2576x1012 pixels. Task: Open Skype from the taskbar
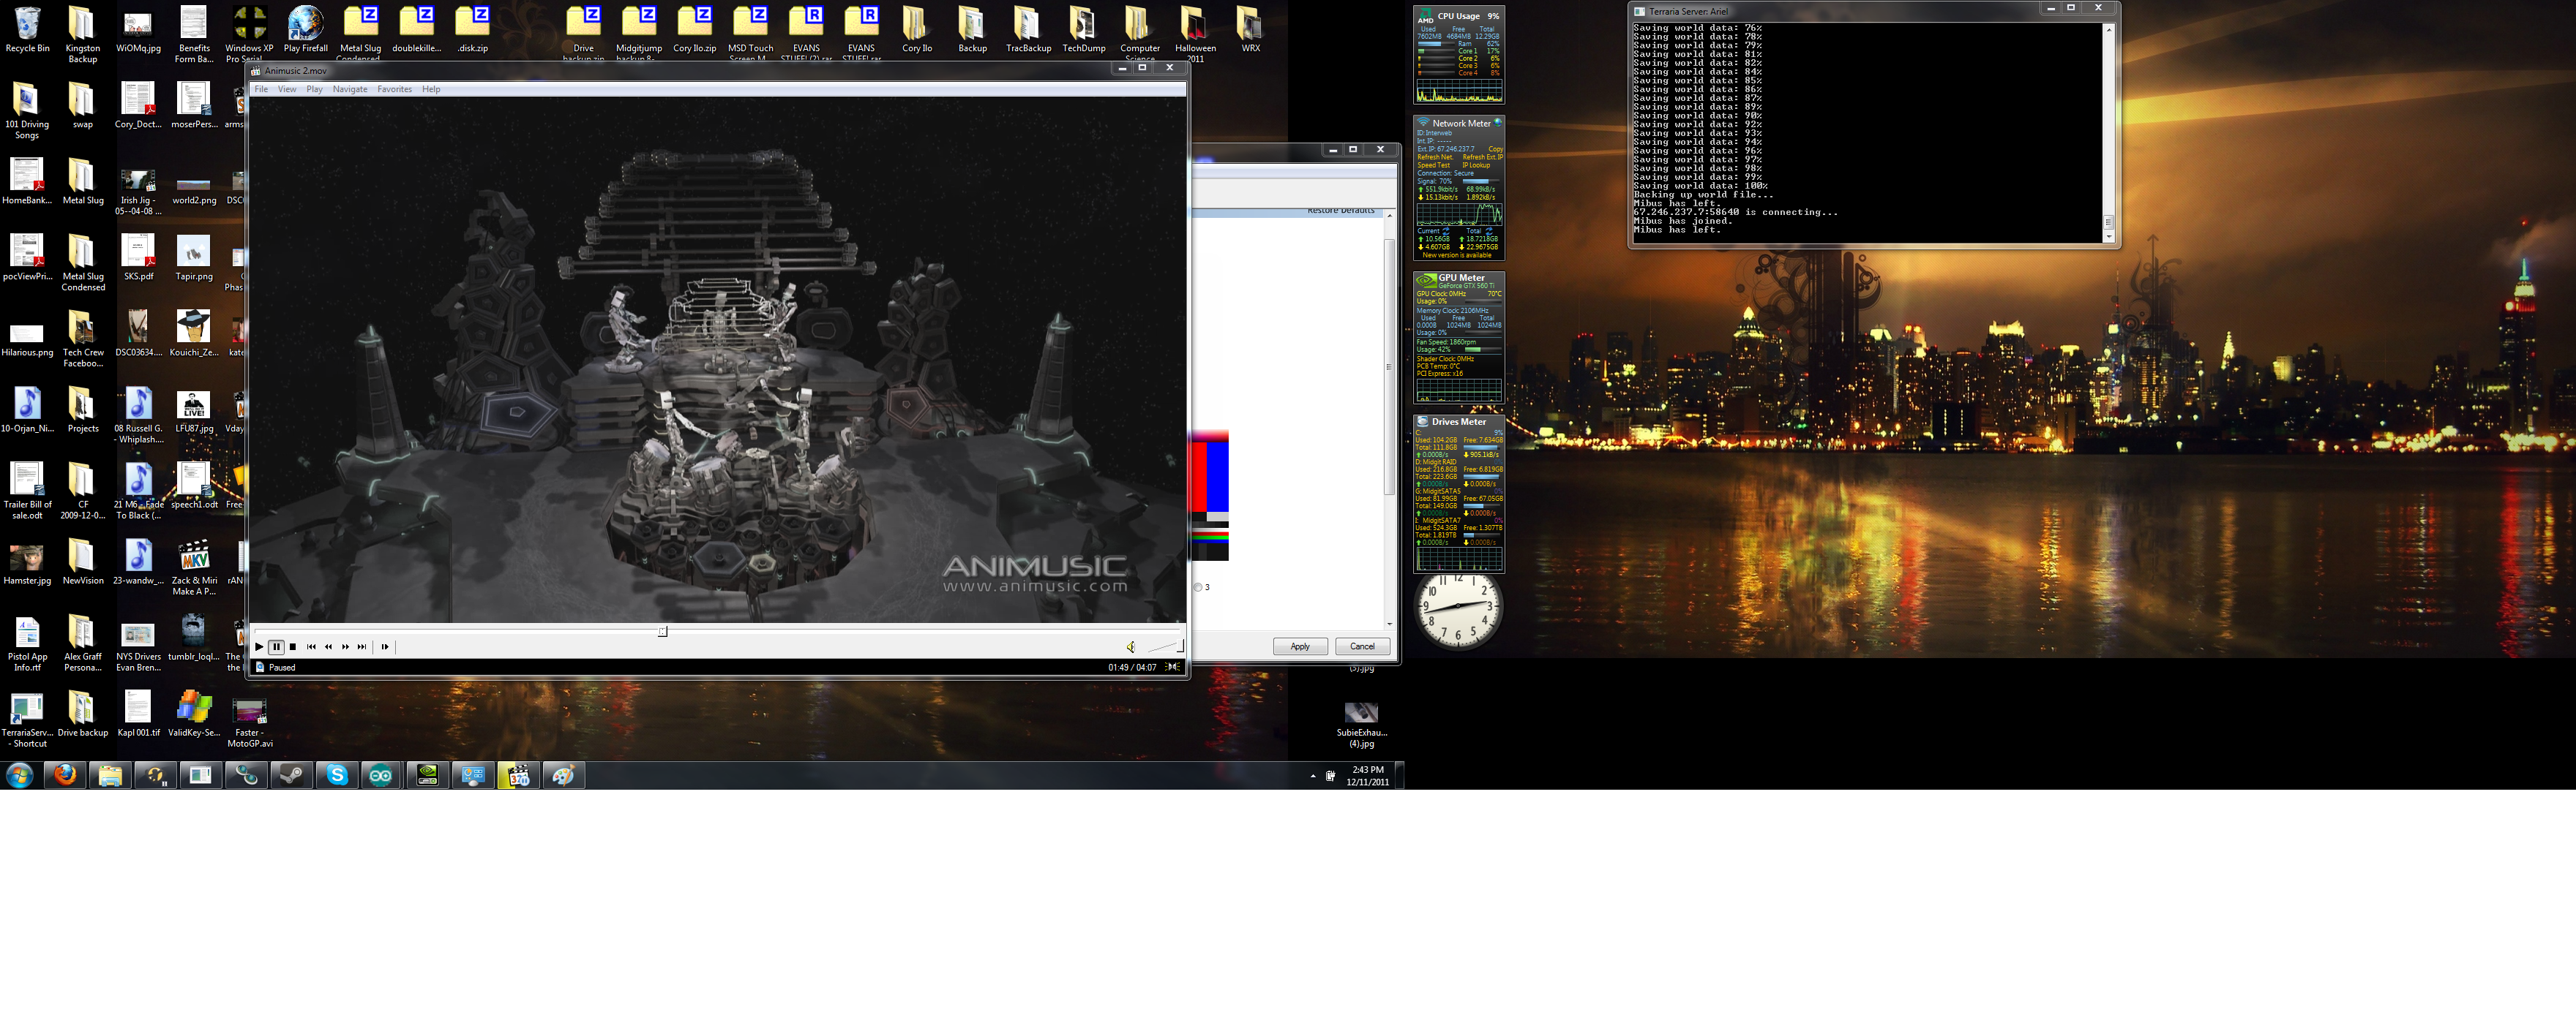point(338,775)
